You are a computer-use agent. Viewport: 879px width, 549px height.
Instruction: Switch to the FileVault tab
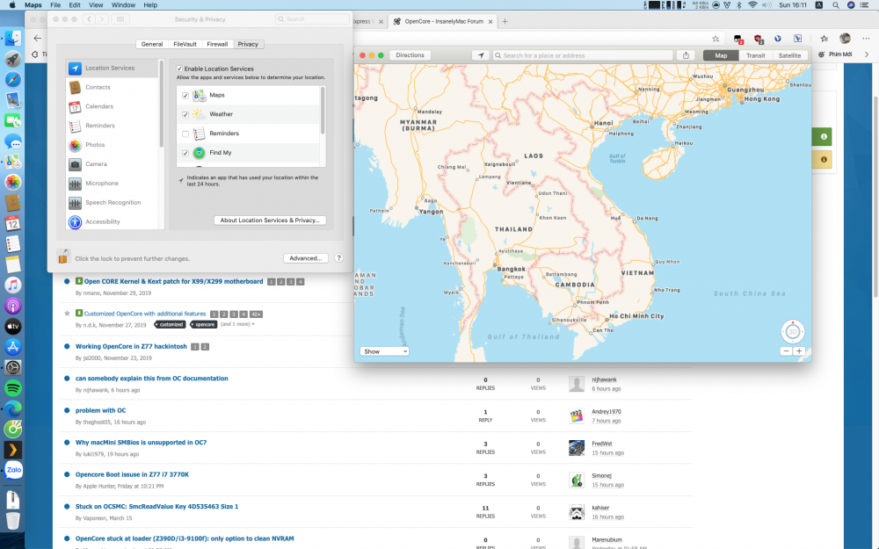click(185, 44)
